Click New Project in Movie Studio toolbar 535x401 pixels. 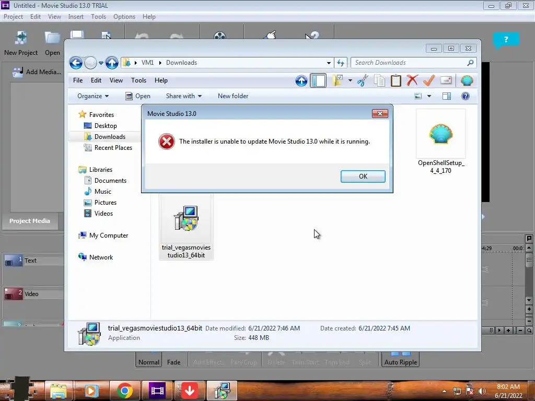point(21,44)
